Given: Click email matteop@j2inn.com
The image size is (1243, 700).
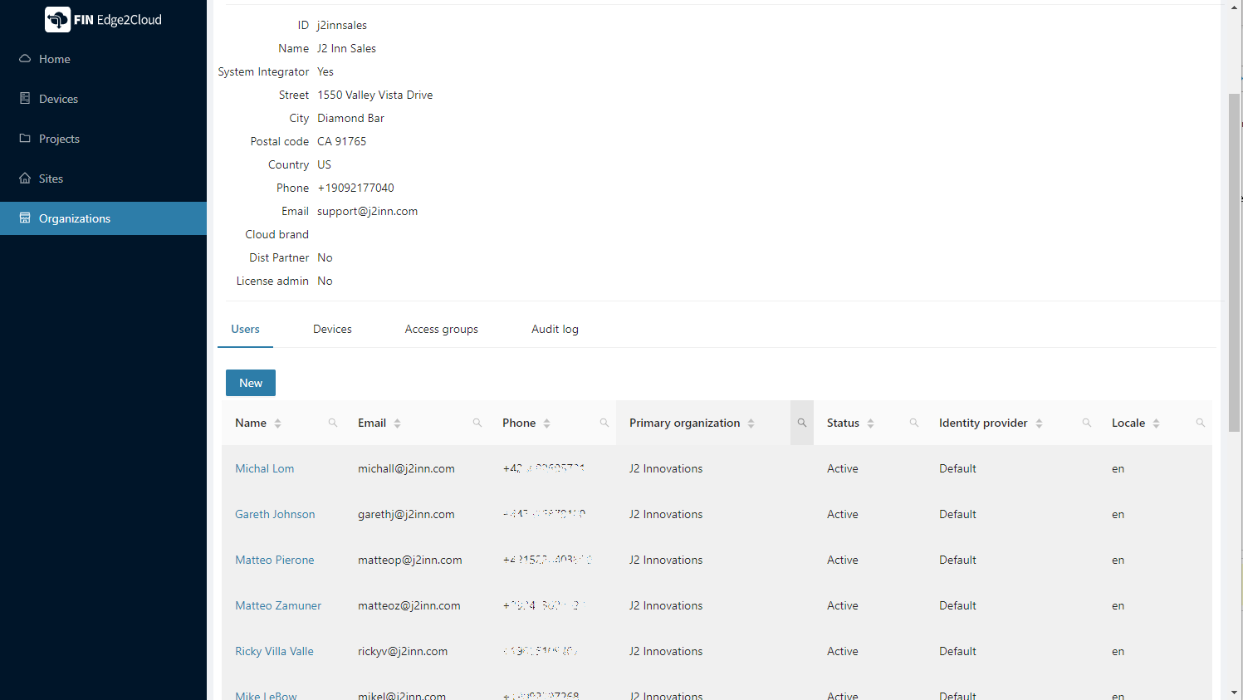Looking at the screenshot, I should tap(410, 560).
